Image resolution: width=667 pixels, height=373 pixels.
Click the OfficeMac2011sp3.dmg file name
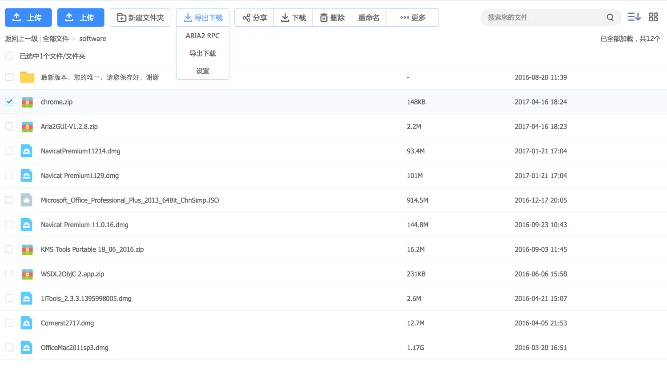click(x=75, y=348)
